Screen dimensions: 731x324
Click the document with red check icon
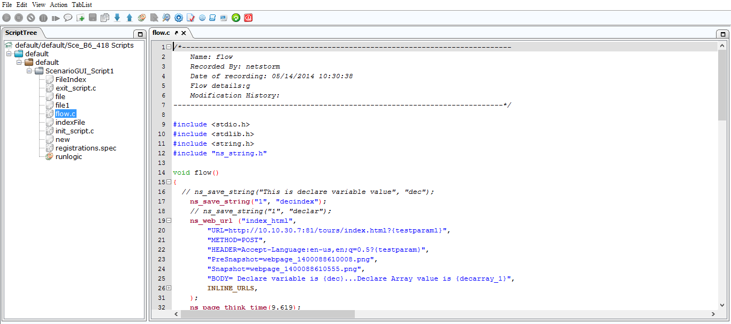pos(191,18)
